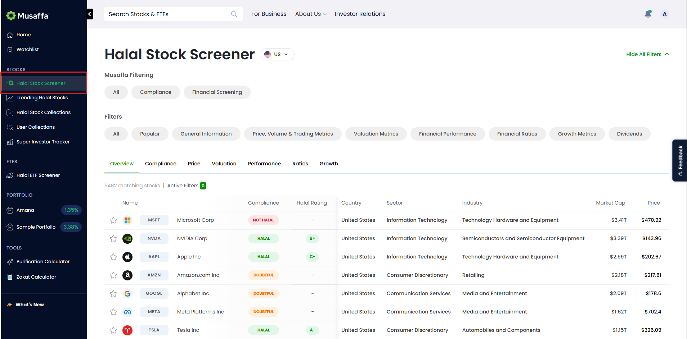Star Tesla Inc to add to watchlist
The width and height of the screenshot is (687, 339).
click(113, 330)
